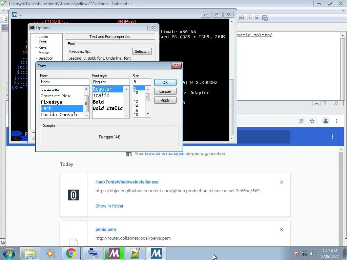
Task: Open Windows Start menu orb
Action: coord(9,253)
